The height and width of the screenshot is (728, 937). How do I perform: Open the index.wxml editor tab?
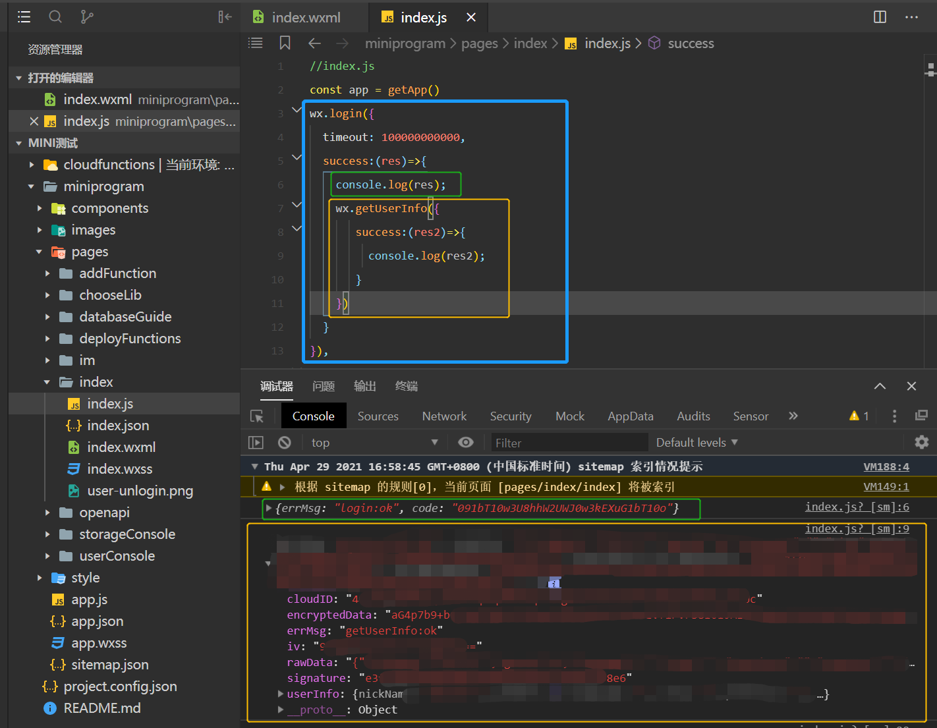click(305, 18)
